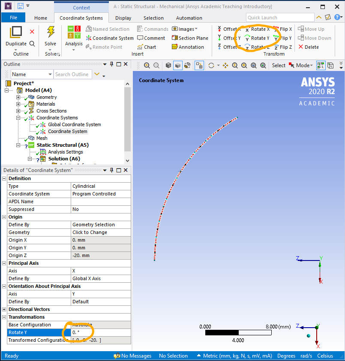Screen dimensions: 345x361
Task: Click the green node-selection icon on the toolbar
Action: [x=321, y=65]
